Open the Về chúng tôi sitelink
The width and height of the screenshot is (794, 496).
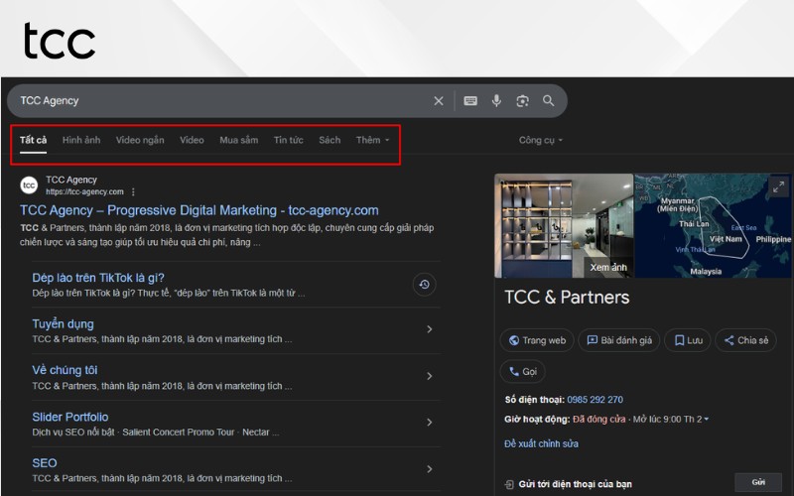[65, 370]
